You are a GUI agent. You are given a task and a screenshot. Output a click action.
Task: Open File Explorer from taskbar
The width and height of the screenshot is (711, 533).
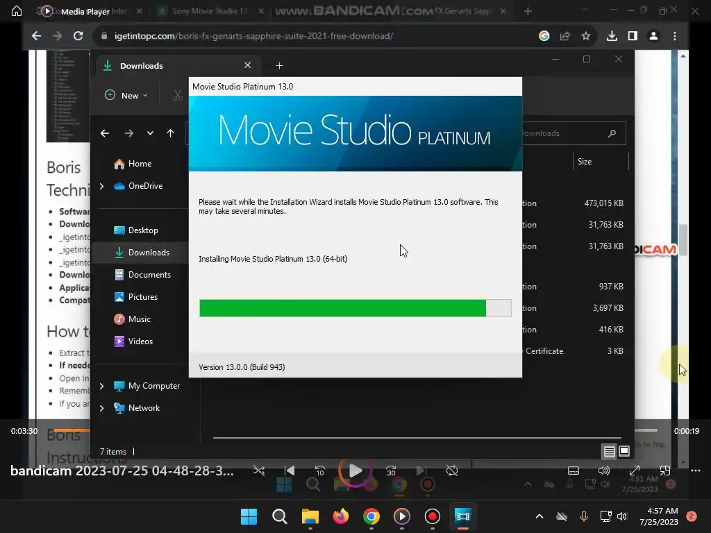(x=310, y=516)
